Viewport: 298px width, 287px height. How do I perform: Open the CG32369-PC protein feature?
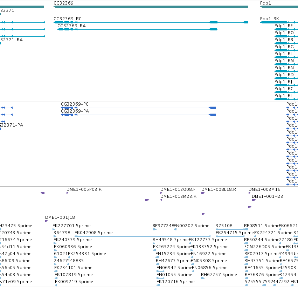pos(75,104)
